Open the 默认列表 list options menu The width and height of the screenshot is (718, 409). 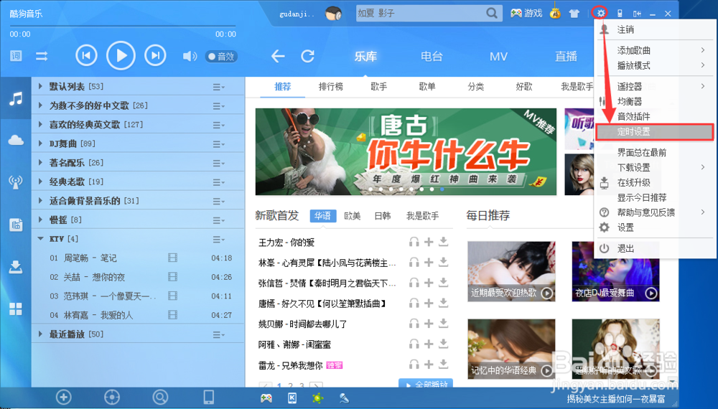tap(218, 87)
